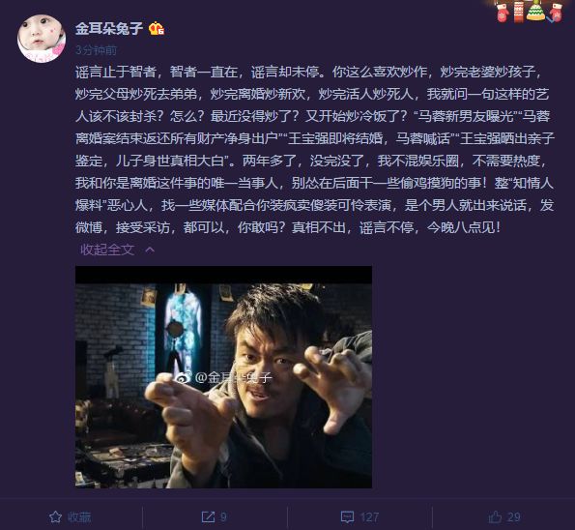
Task: Click the post body text paragraph
Action: click(x=315, y=149)
